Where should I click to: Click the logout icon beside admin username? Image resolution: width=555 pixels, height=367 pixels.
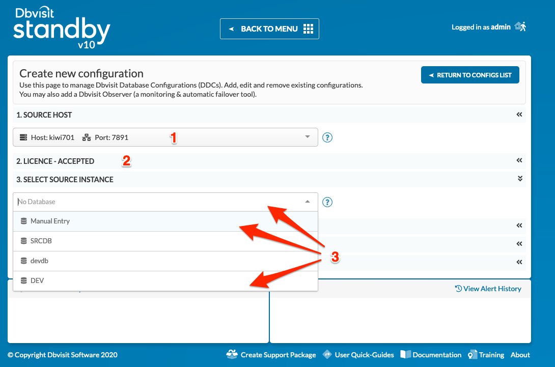(x=520, y=26)
